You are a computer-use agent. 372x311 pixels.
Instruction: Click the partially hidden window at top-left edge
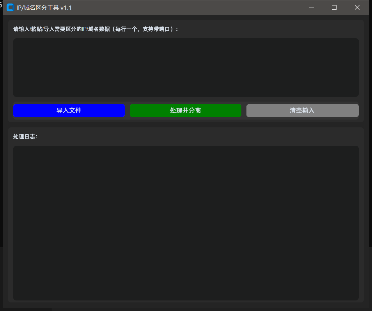click(x=1, y=5)
